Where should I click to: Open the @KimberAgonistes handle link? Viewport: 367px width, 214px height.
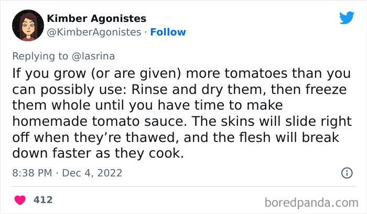(x=94, y=32)
